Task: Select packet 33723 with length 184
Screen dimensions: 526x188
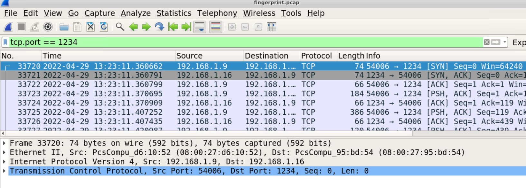Action: (263, 94)
